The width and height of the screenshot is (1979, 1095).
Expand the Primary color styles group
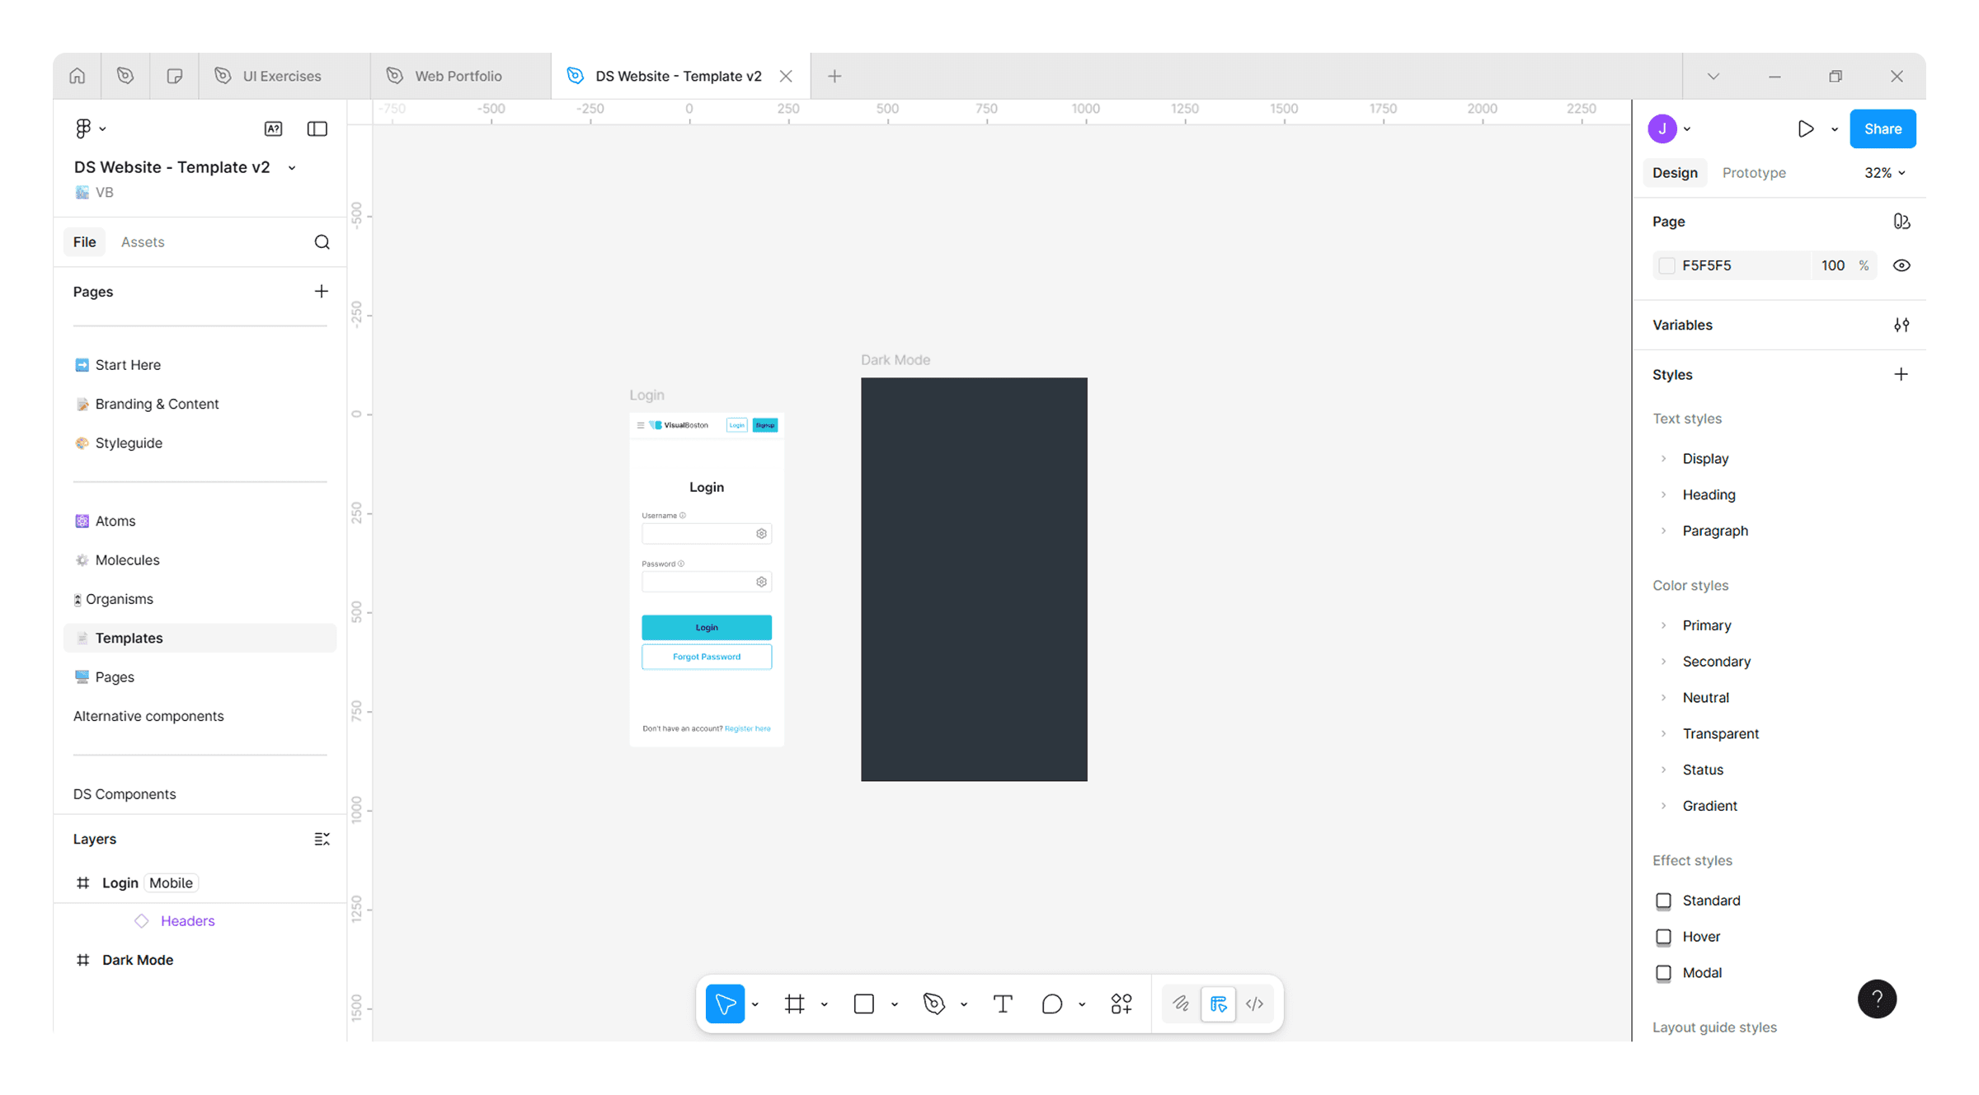point(1664,625)
